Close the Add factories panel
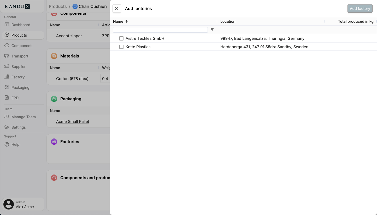The image size is (377, 215). pos(117,9)
